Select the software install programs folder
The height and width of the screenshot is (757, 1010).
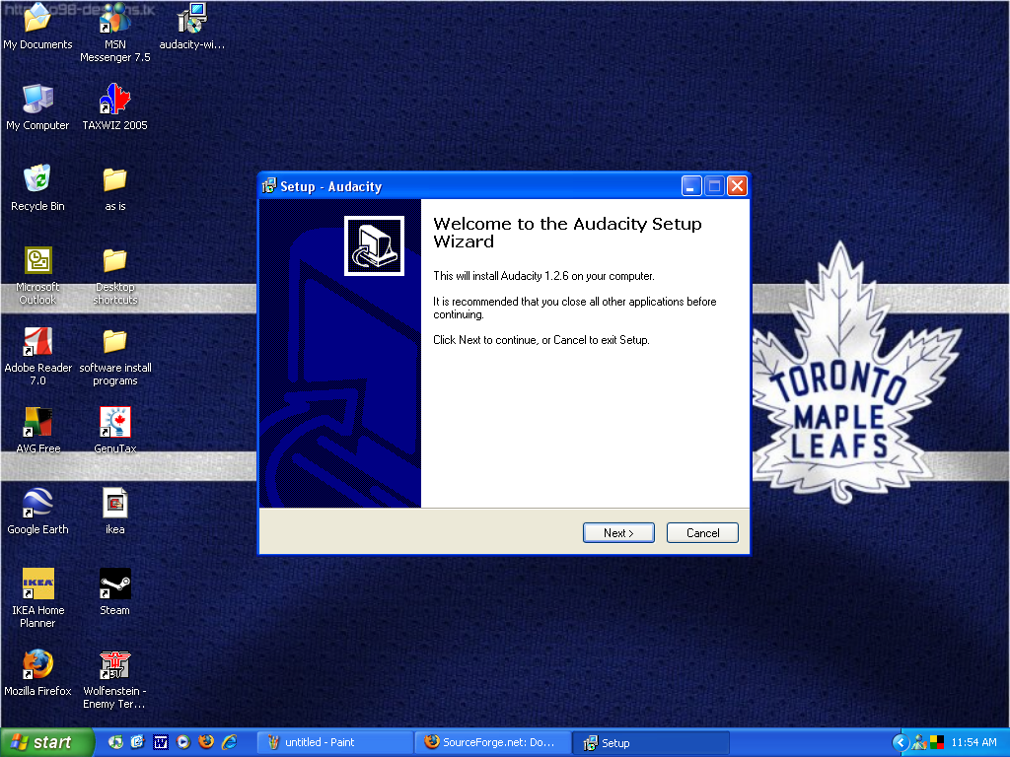(115, 357)
